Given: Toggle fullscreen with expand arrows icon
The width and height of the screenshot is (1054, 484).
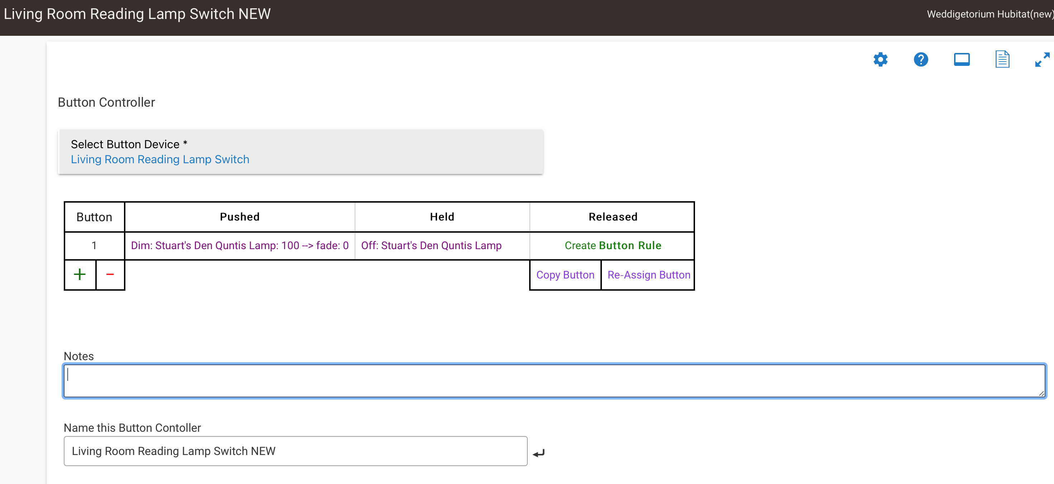Looking at the screenshot, I should point(1042,60).
